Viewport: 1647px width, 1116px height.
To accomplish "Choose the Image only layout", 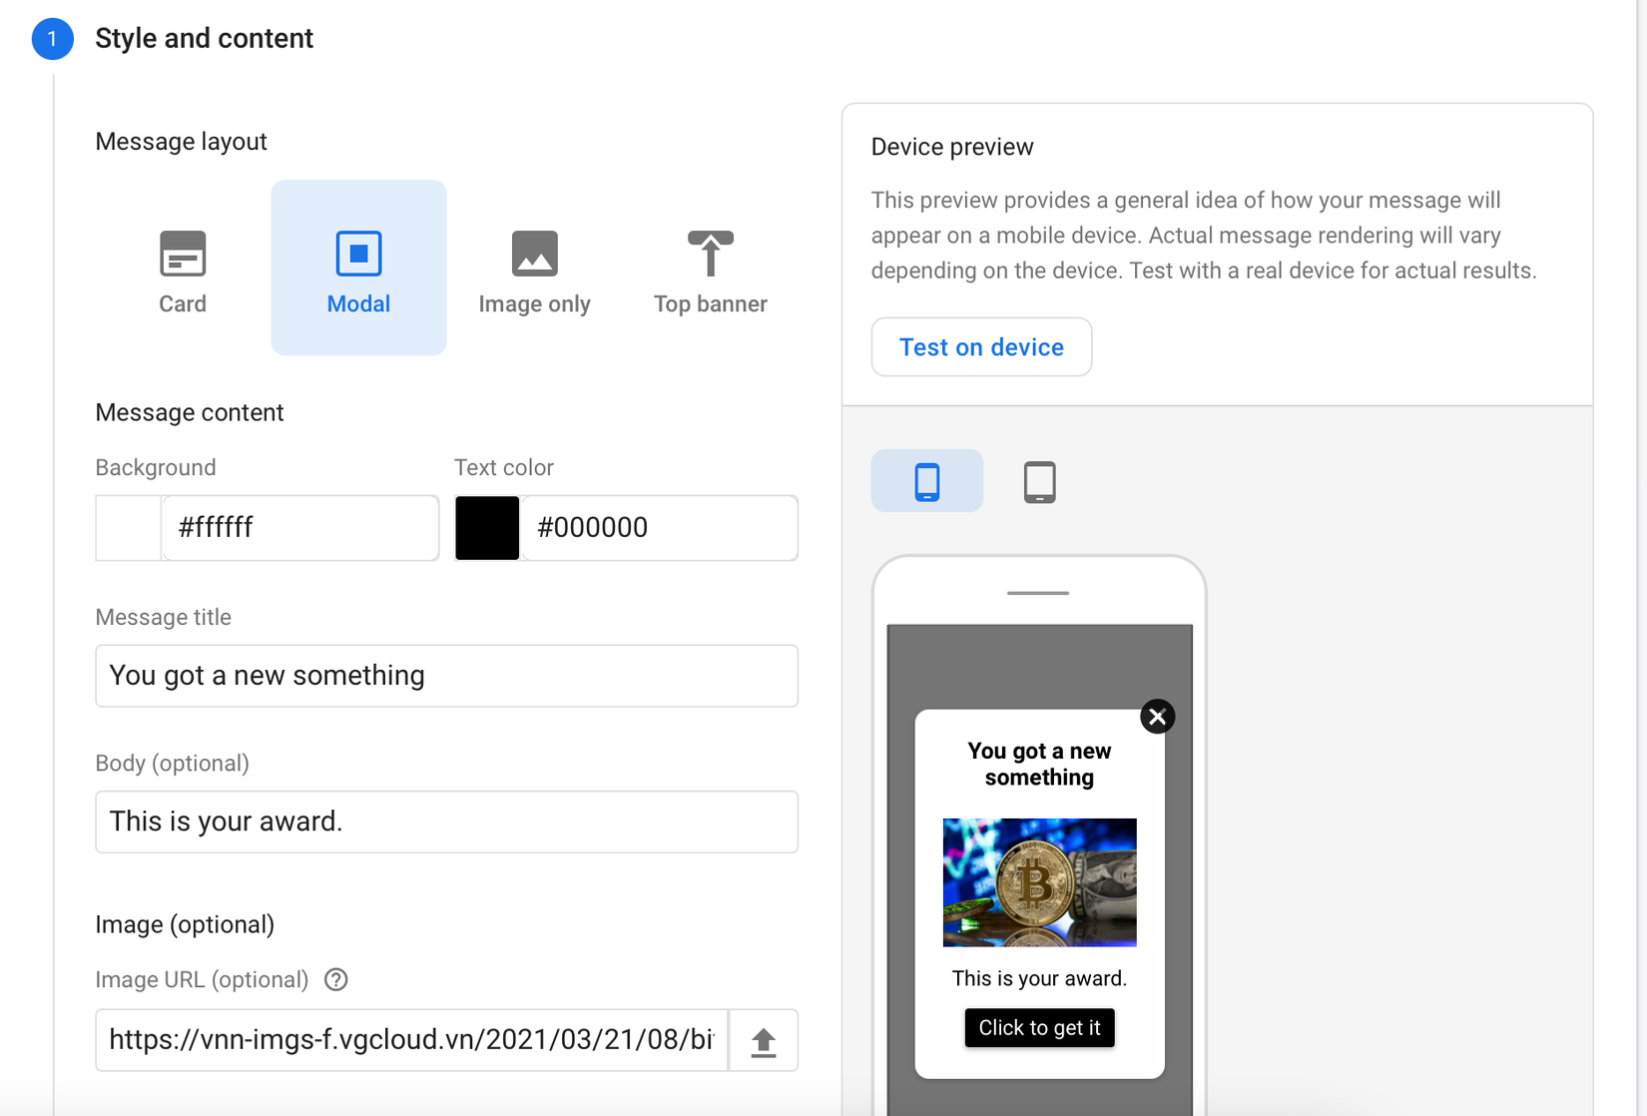I will 534,270.
